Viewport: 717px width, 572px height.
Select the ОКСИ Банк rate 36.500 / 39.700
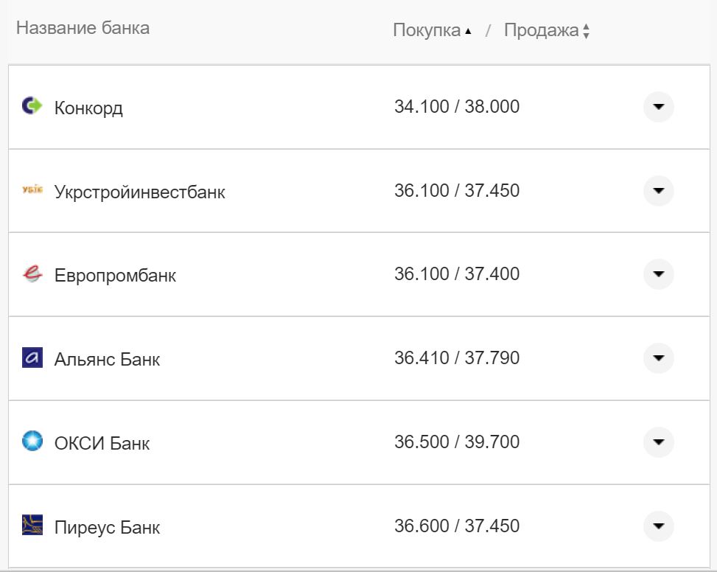(456, 442)
